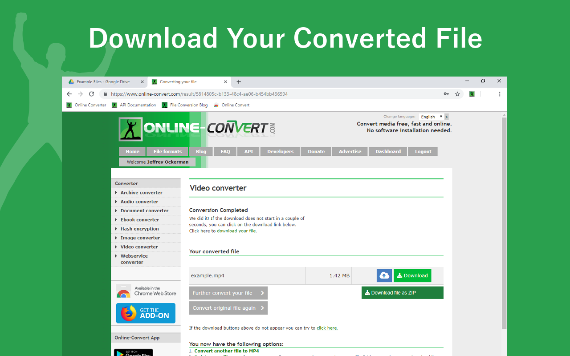
Task: Click the blue cloud upload icon
Action: point(384,275)
